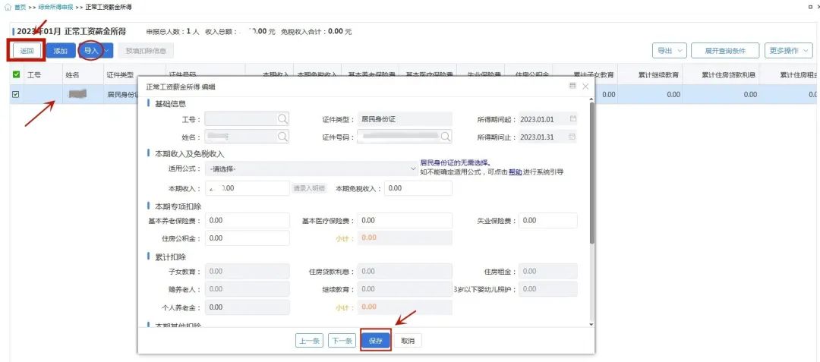Image resolution: width=820 pixels, height=362 pixels.
Task: Click the magnifier in 证件号码 field
Action: pyautogui.click(x=446, y=137)
